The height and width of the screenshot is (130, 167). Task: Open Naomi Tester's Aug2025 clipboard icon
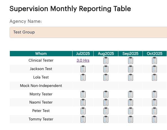pyautogui.click(x=106, y=102)
